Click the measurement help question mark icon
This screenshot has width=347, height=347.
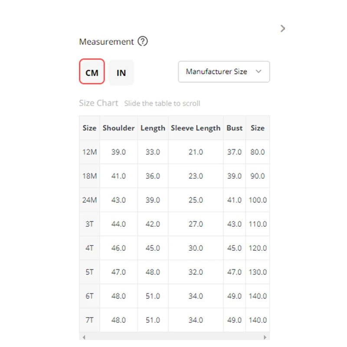coord(143,42)
